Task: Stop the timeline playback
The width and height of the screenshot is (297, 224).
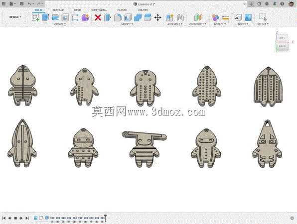Action: [x=15, y=218]
